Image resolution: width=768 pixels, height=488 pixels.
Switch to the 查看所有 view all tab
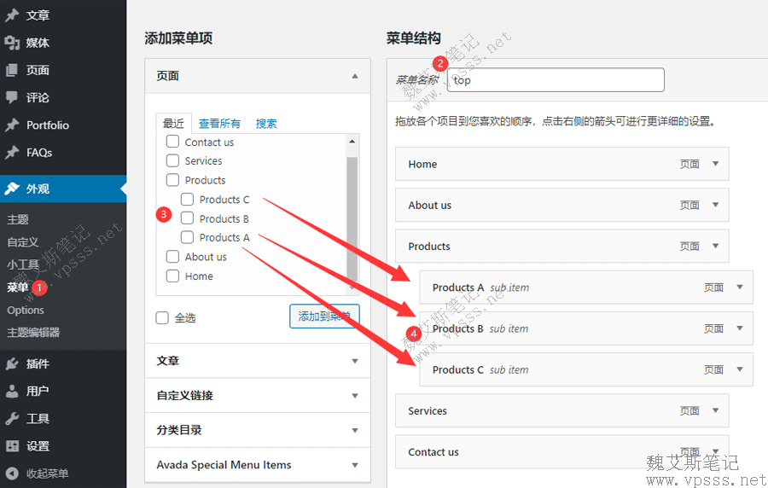click(x=219, y=124)
